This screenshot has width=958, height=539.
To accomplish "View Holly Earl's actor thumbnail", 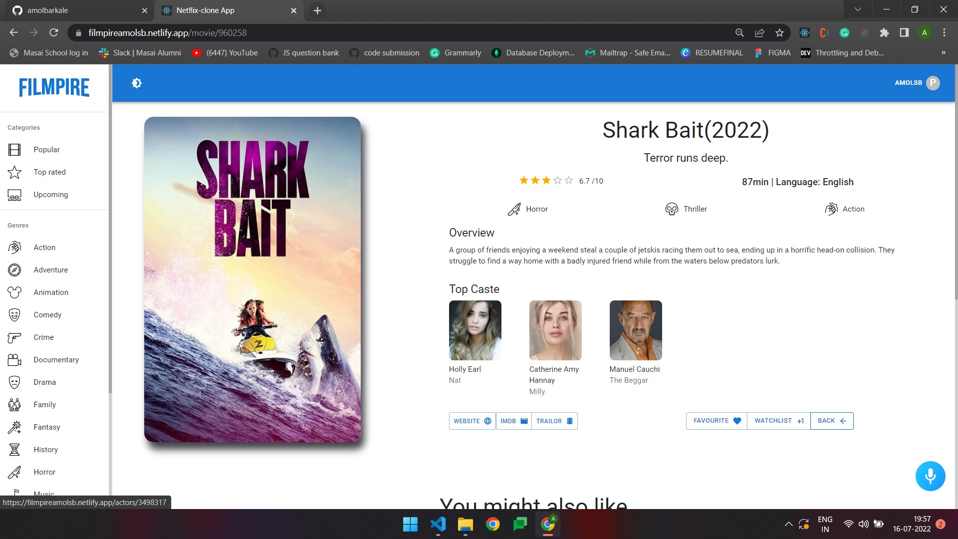I will coord(475,330).
